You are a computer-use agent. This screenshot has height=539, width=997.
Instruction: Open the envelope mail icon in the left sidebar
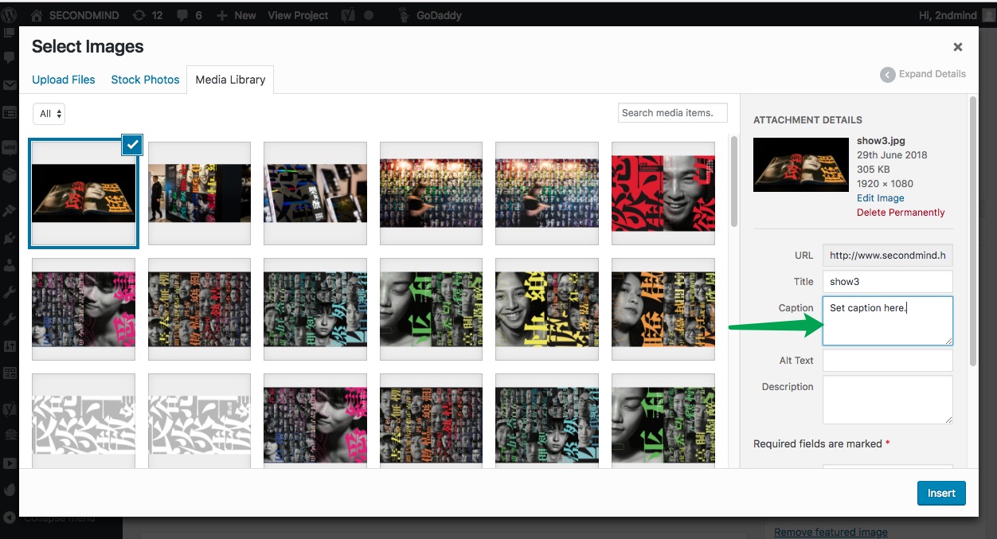[x=10, y=85]
